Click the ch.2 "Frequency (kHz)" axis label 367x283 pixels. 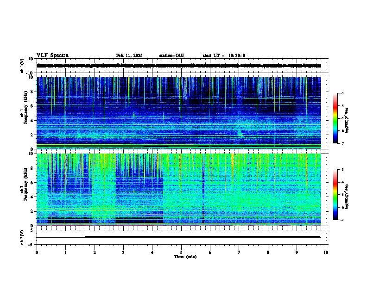point(25,184)
